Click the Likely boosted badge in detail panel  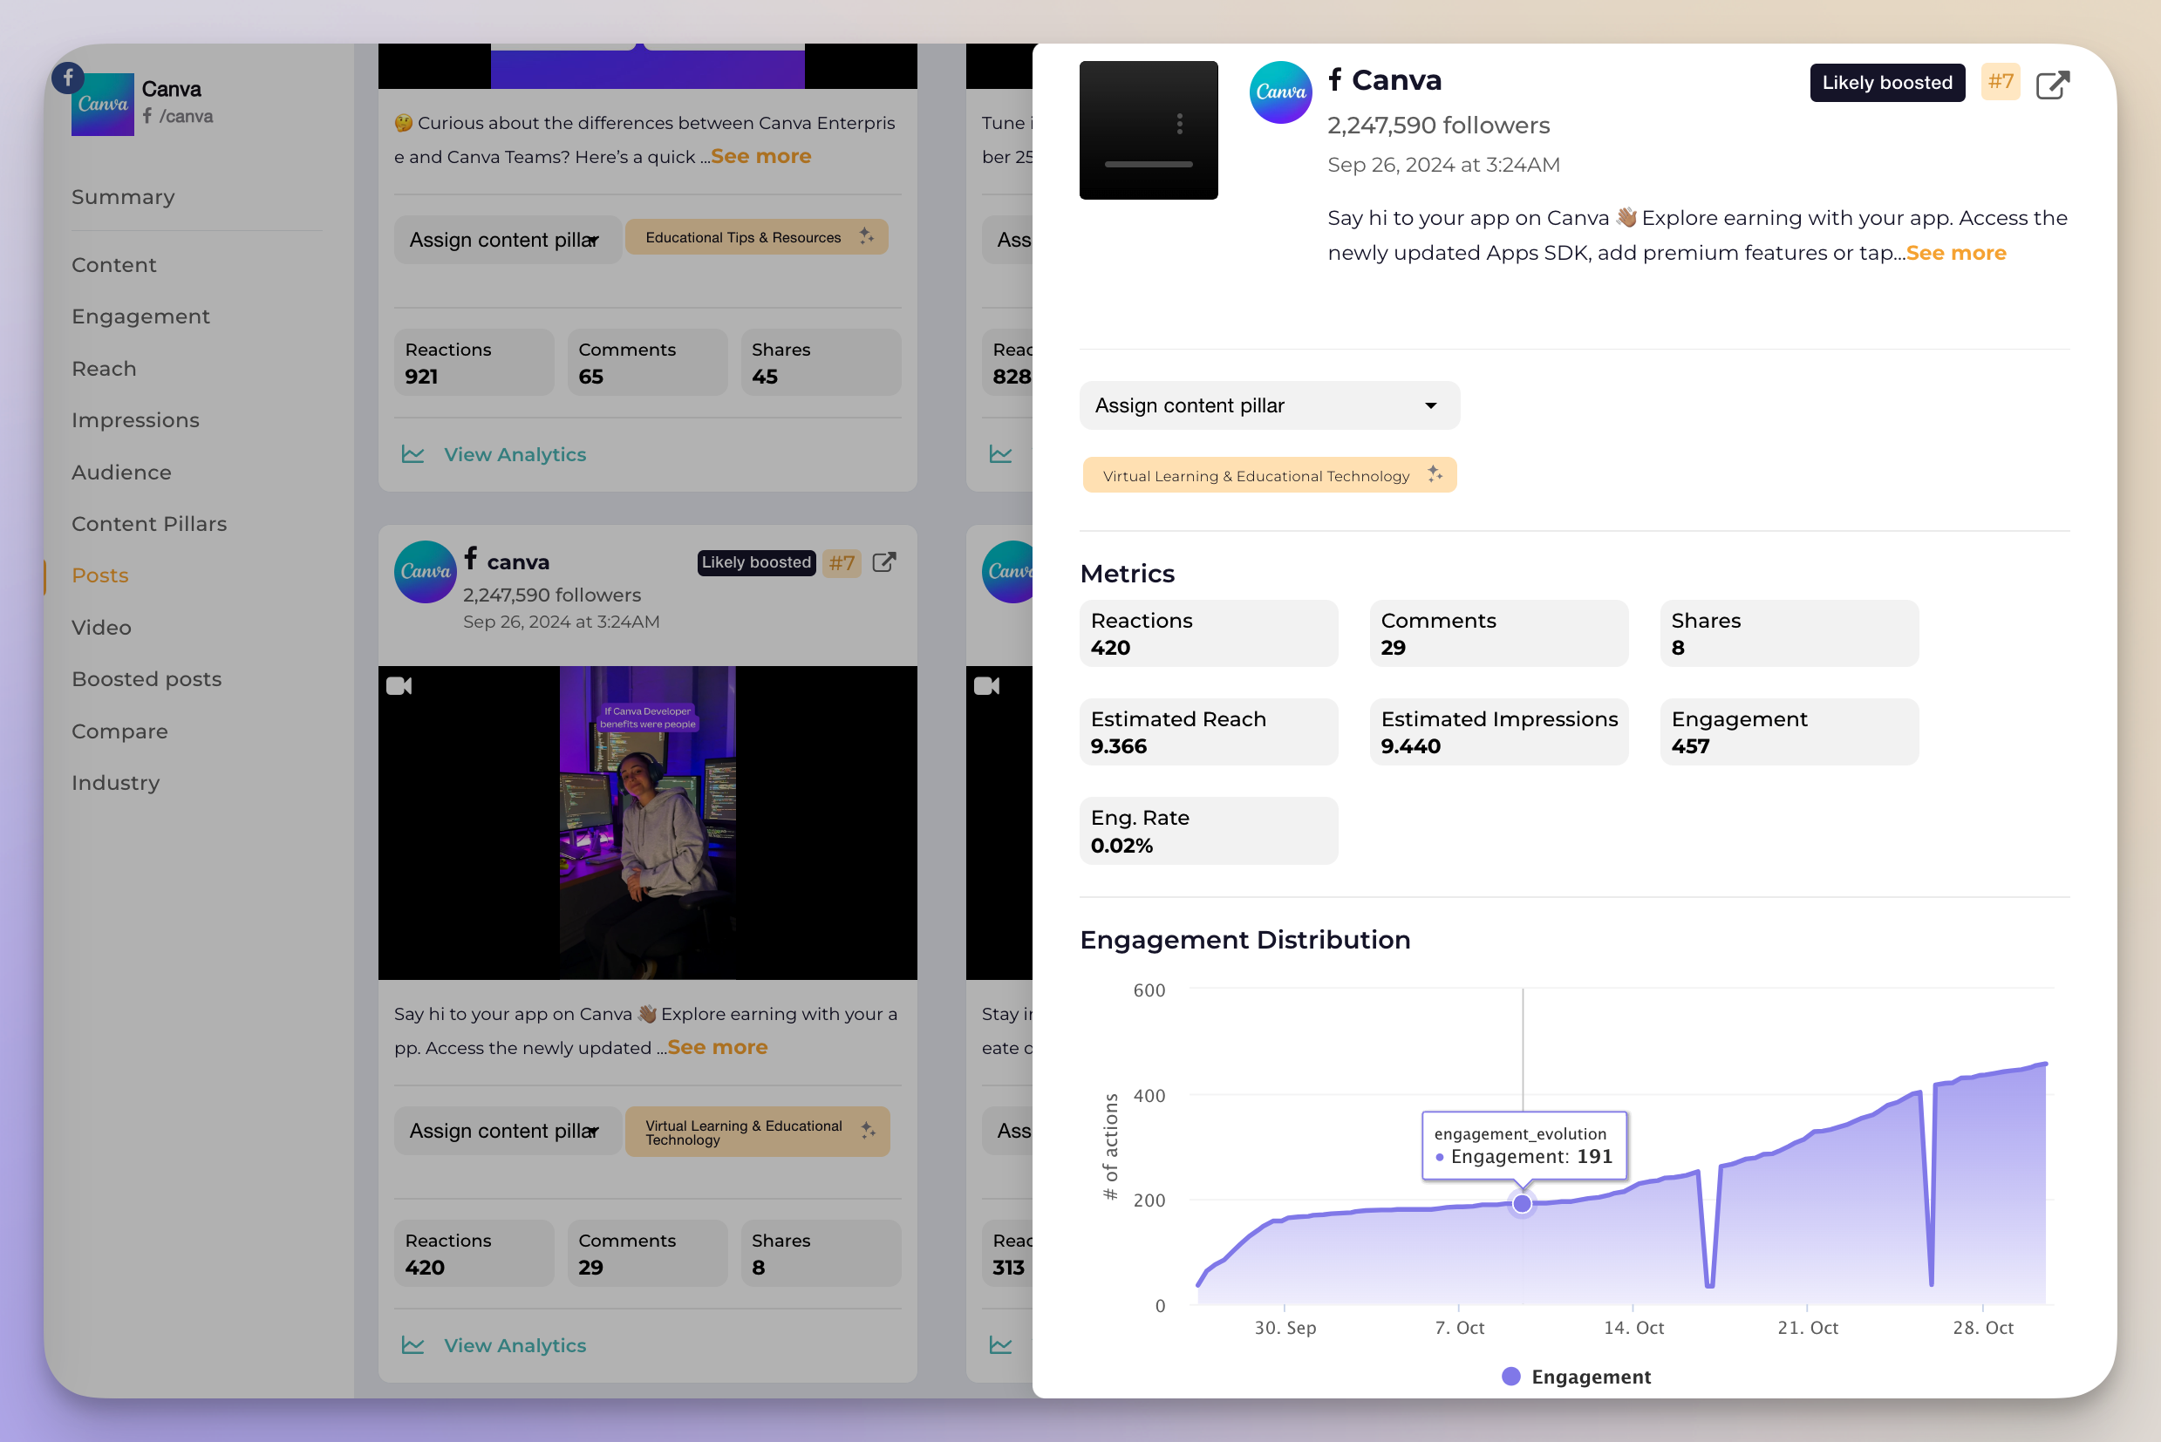tap(1887, 83)
